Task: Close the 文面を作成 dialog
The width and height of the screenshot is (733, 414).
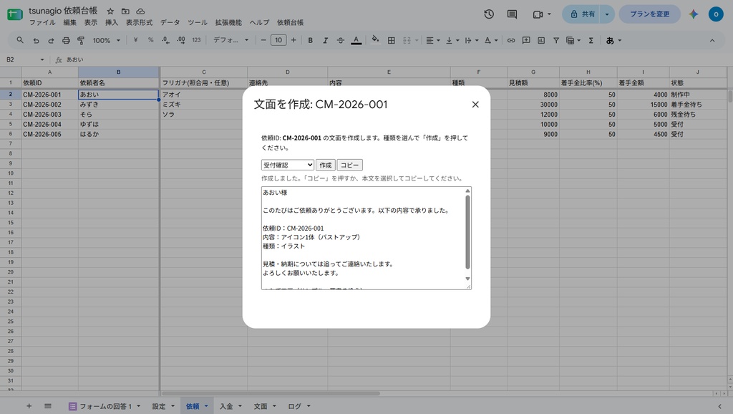Action: [x=475, y=105]
